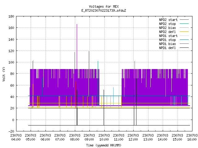
Task: Click the 160 y-axis tick label
Action: click(x=11, y=28)
